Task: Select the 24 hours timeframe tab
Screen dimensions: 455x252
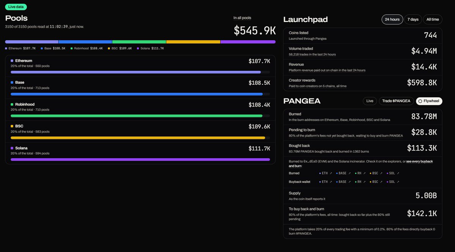Action: pos(392,19)
